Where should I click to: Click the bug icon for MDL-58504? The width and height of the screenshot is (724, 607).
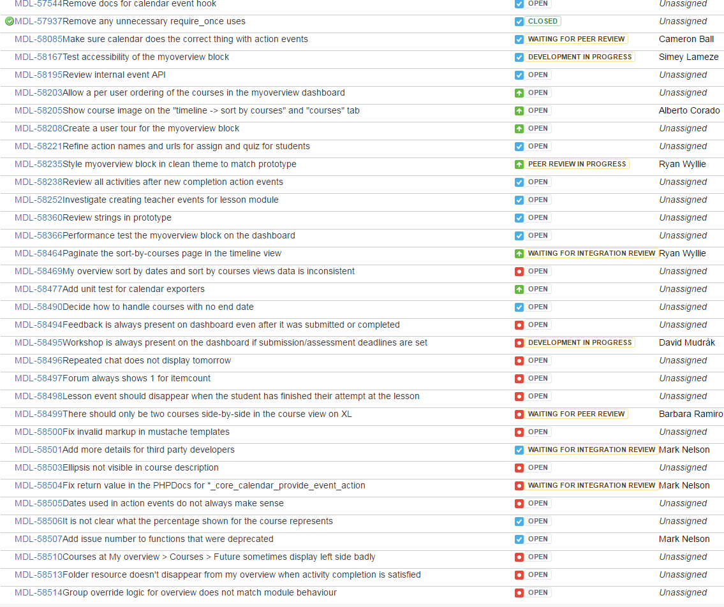point(519,486)
